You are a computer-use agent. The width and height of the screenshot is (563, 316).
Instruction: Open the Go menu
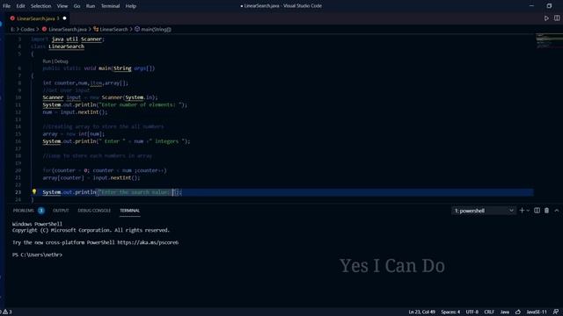click(x=77, y=6)
